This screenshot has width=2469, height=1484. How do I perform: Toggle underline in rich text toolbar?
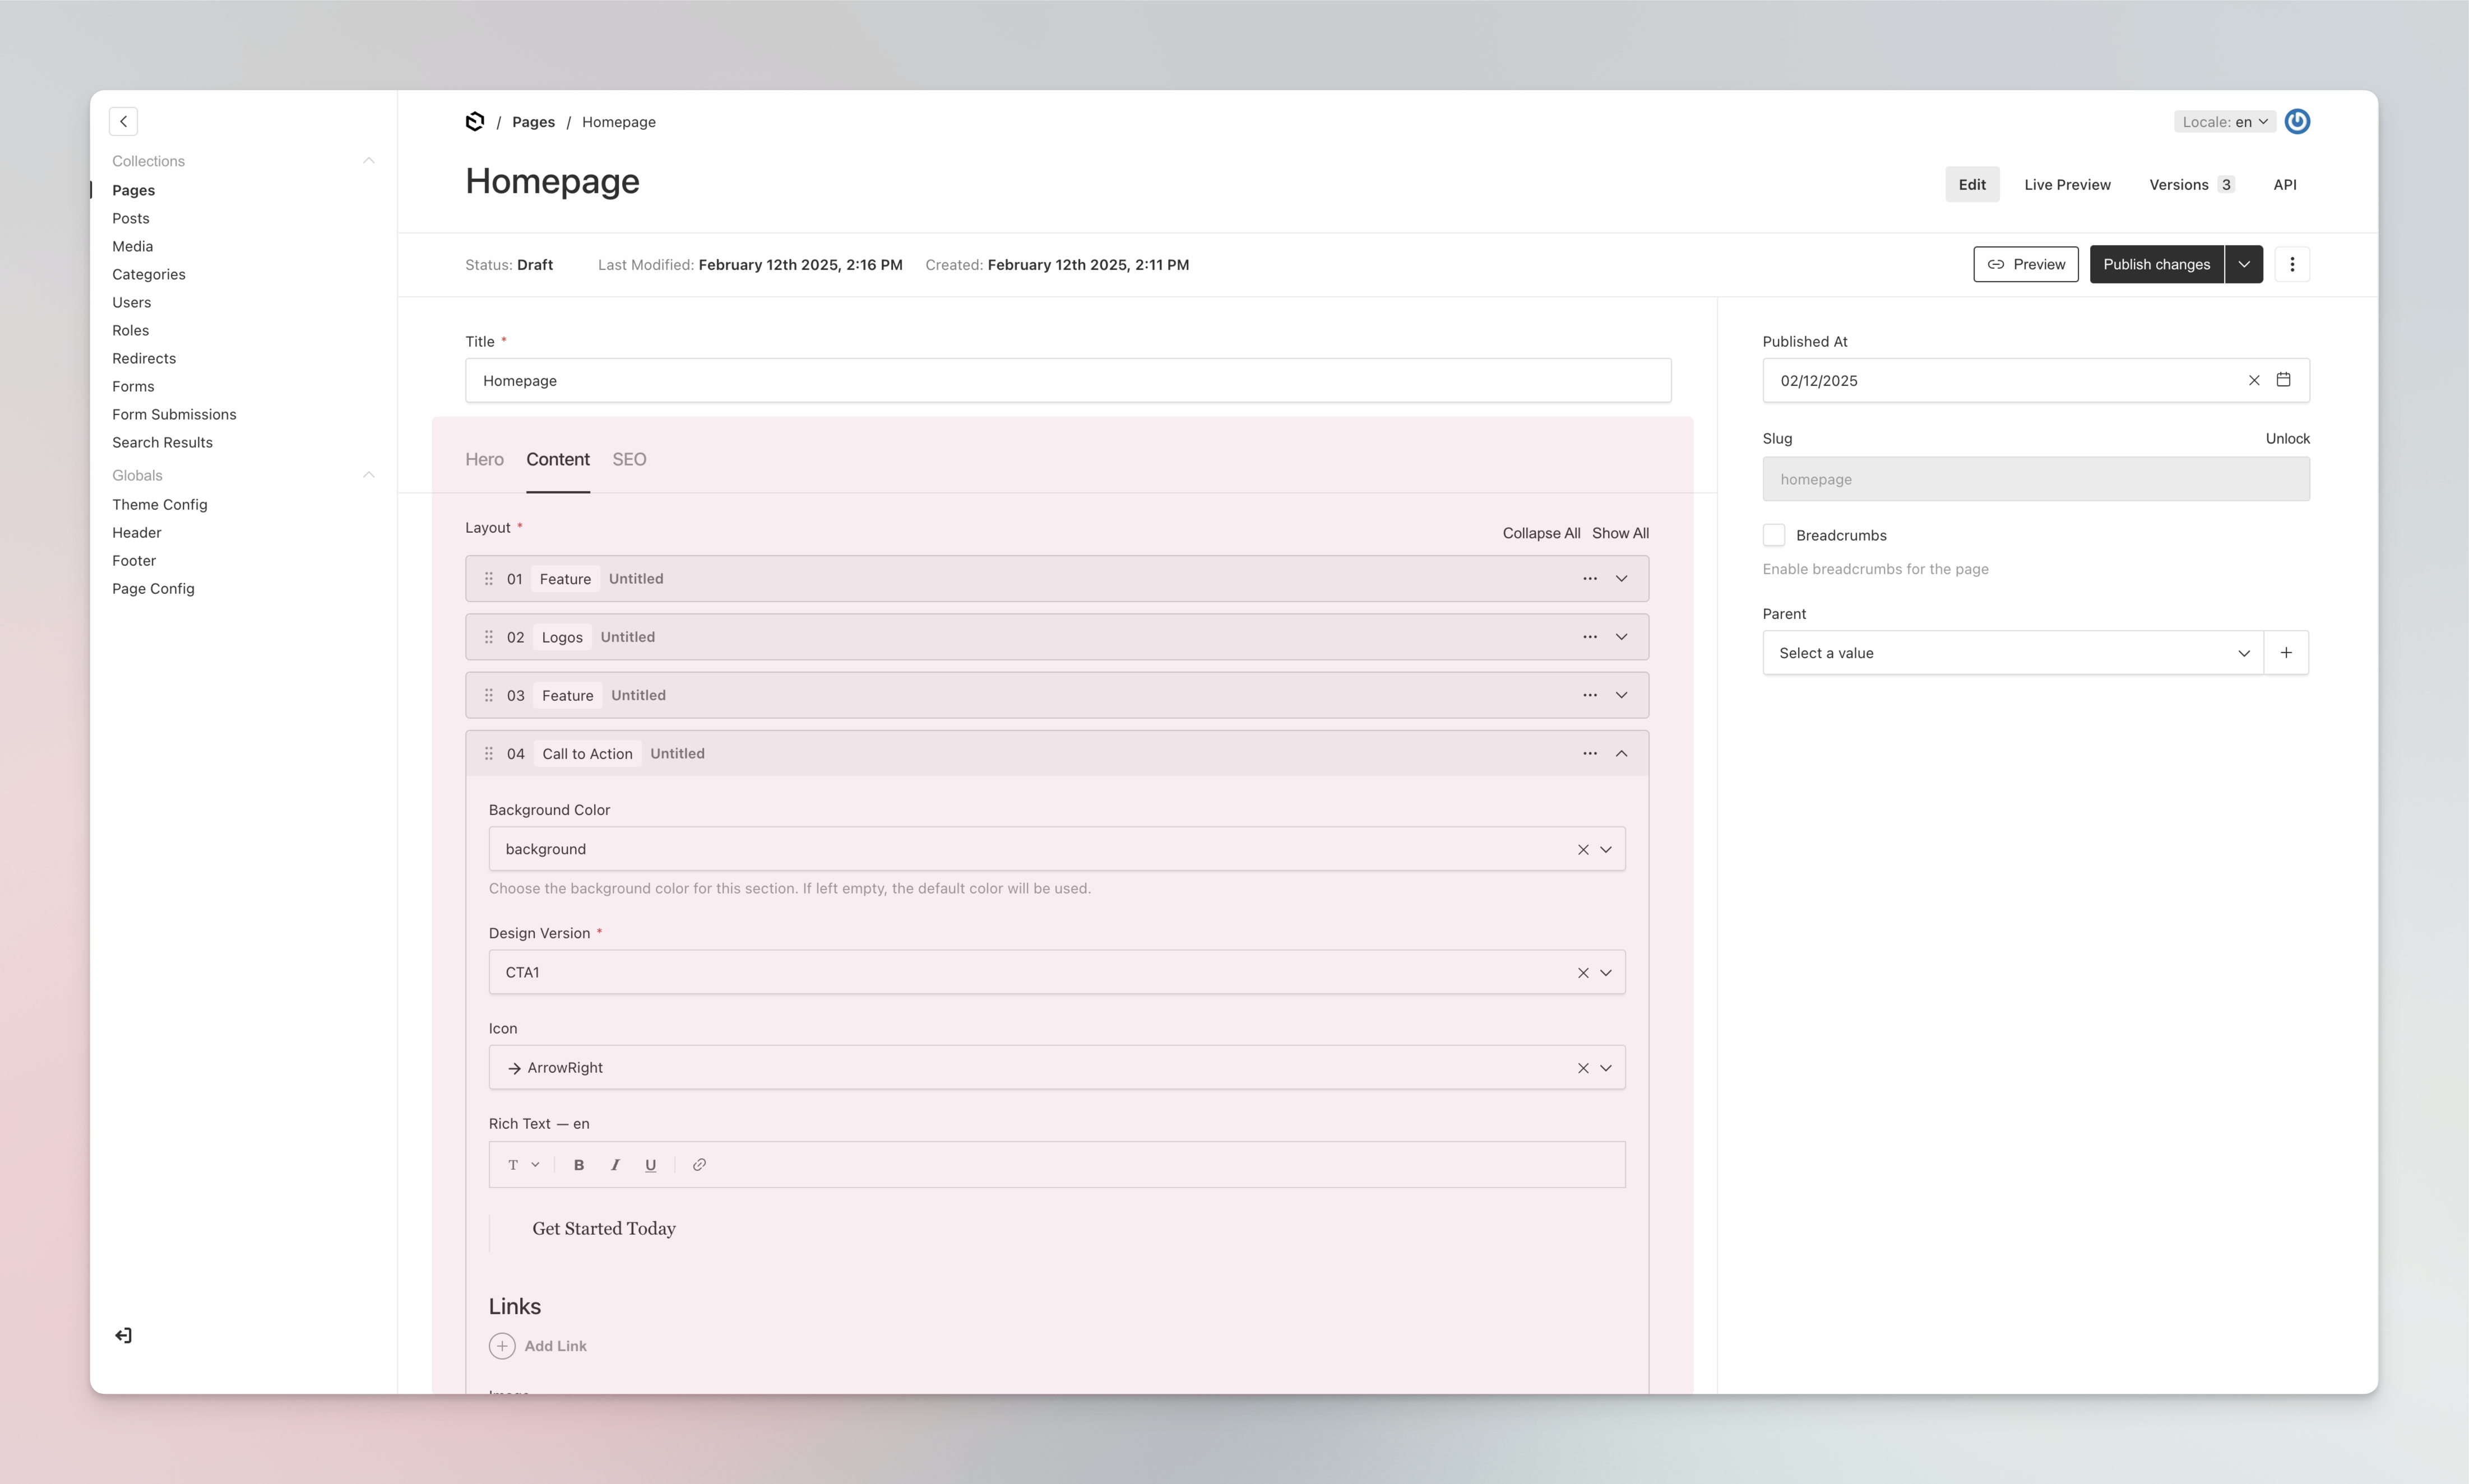click(x=650, y=1165)
